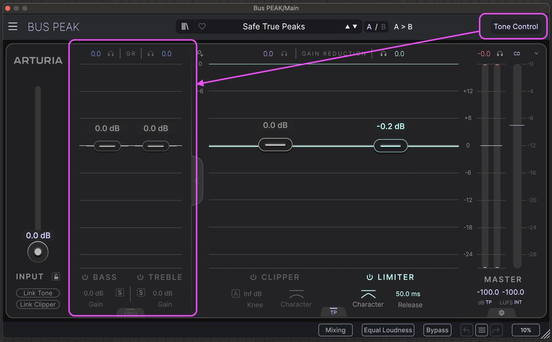
Task: Select the Mixing mode button
Action: pyautogui.click(x=336, y=330)
